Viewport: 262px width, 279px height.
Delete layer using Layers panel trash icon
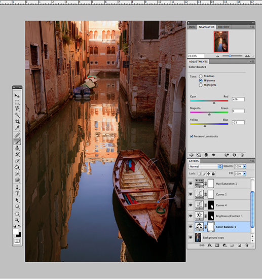(247, 246)
